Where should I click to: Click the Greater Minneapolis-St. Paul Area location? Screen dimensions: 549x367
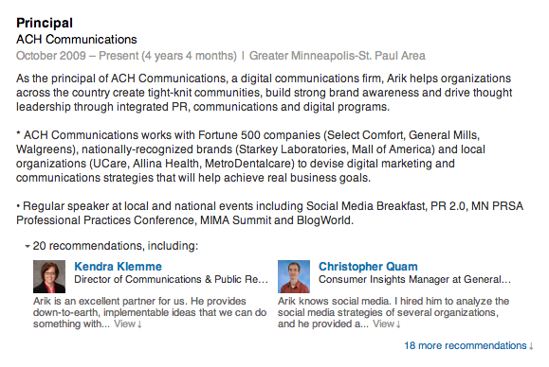[x=338, y=56]
